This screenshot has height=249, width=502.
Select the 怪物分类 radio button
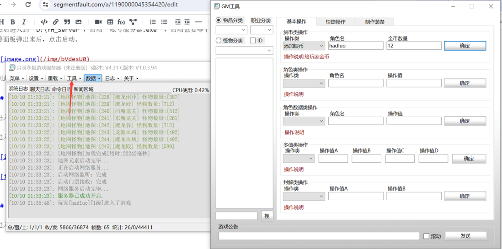(219, 41)
